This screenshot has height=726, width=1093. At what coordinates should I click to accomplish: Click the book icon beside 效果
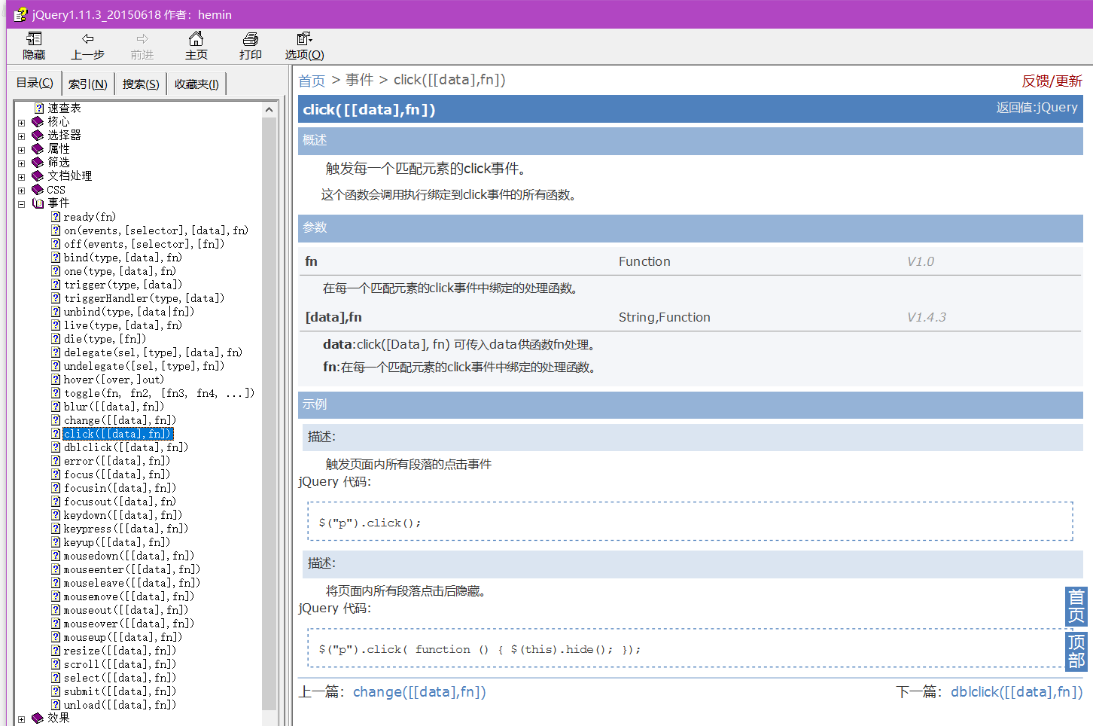click(38, 718)
